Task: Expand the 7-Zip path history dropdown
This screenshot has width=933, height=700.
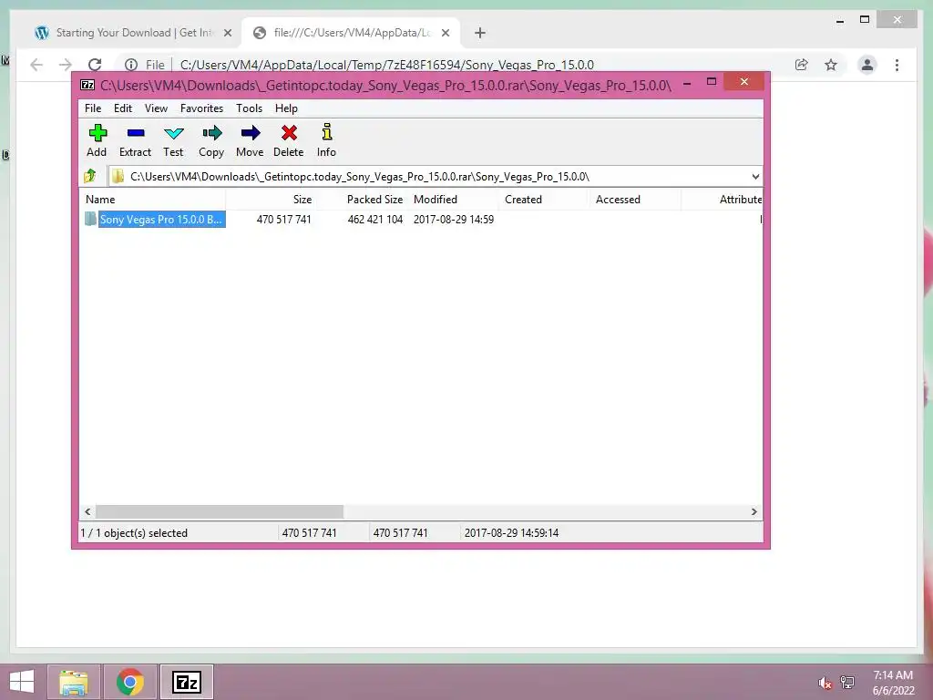Action: (755, 177)
